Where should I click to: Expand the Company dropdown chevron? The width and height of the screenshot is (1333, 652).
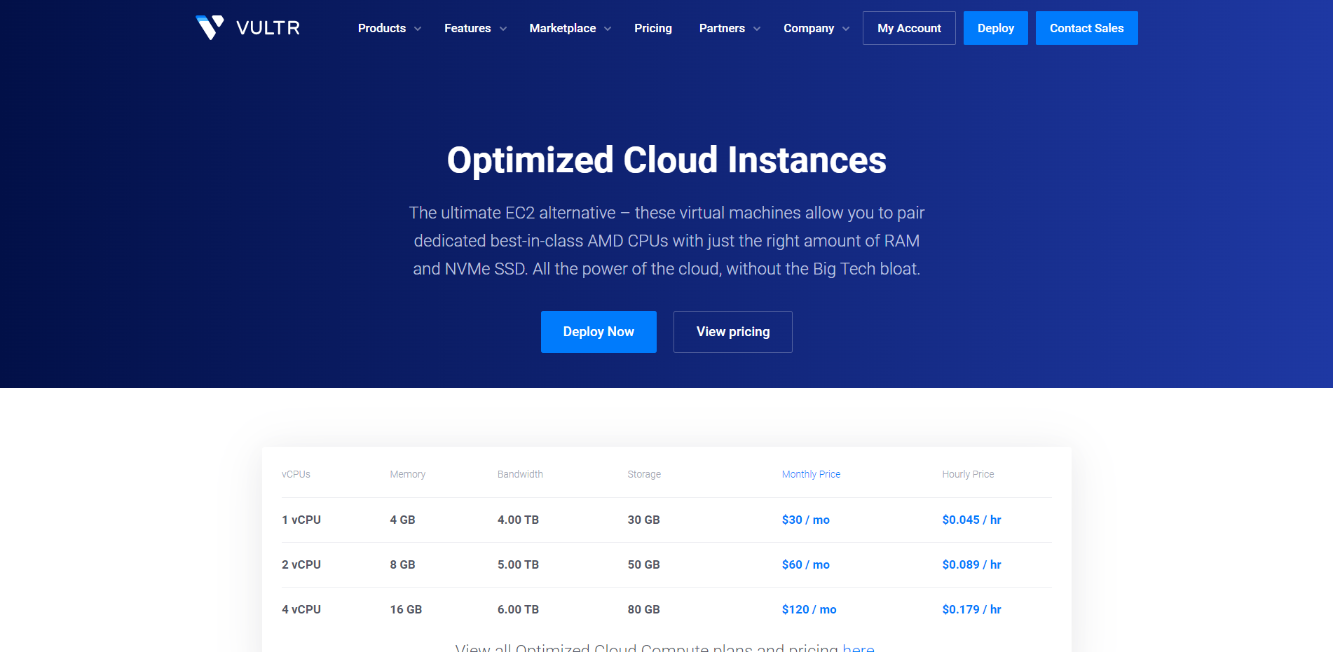coord(846,29)
